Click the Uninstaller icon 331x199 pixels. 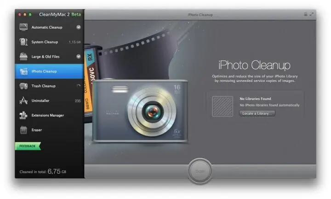pos(23,101)
